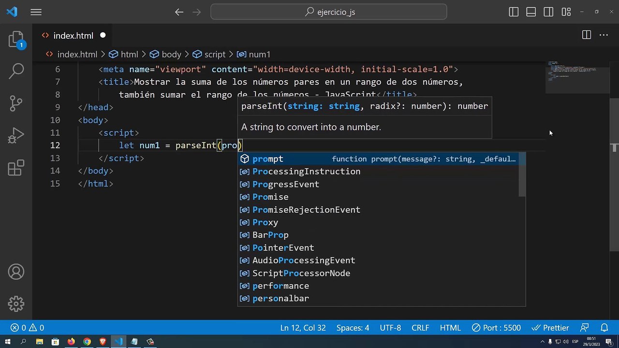The width and height of the screenshot is (619, 348).
Task: Open the Search view icon
Action: [16, 71]
